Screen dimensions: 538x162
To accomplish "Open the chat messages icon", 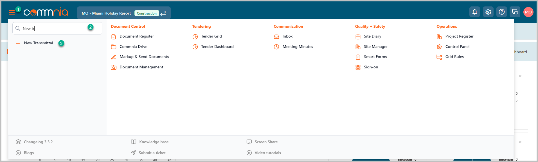I will point(515,12).
